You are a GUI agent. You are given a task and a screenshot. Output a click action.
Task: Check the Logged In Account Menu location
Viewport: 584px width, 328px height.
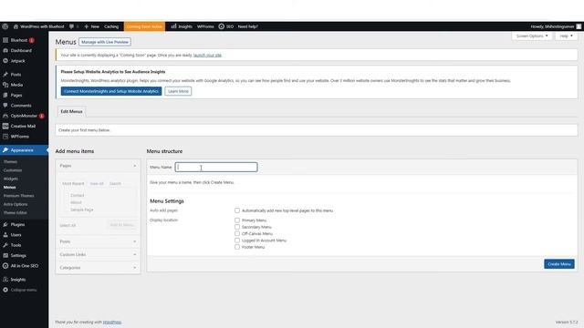click(x=237, y=241)
